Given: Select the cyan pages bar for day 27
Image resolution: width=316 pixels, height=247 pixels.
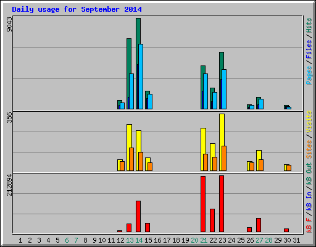Looking at the screenshot, I should [261, 104].
